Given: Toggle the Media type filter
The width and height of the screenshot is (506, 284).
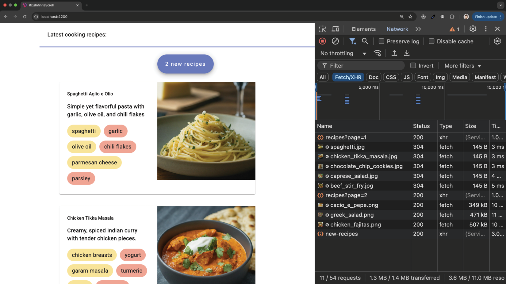Looking at the screenshot, I should [459, 77].
